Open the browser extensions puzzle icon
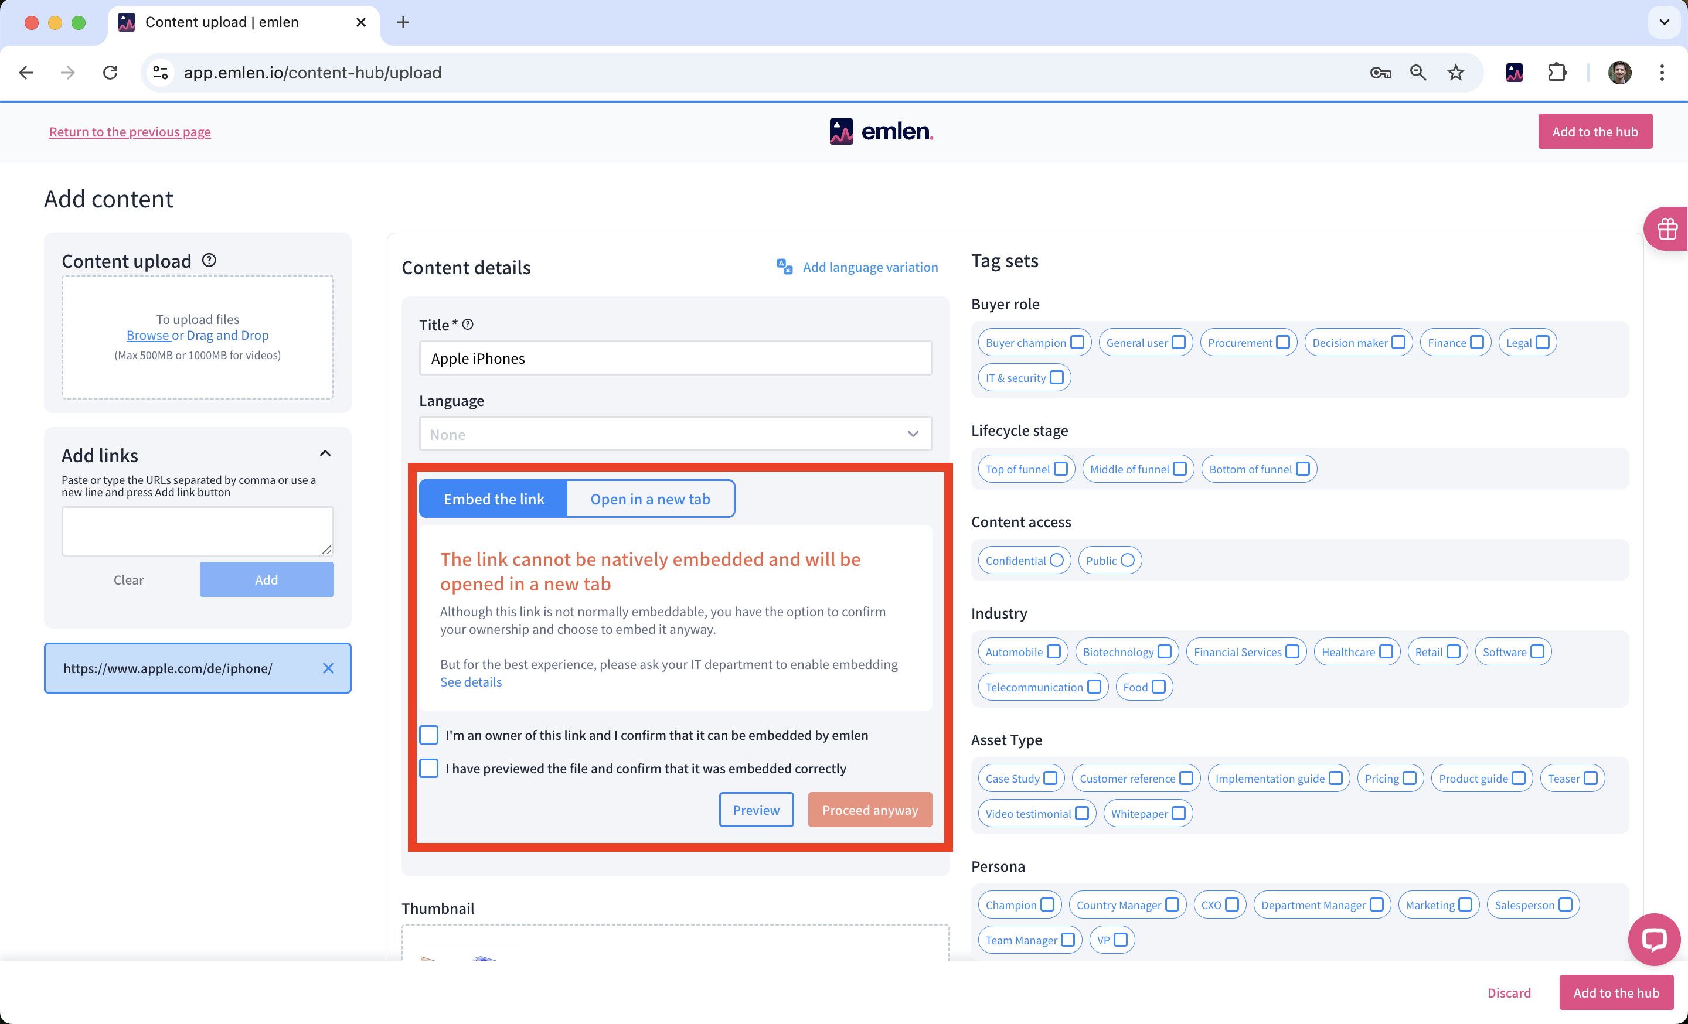 pos(1557,73)
